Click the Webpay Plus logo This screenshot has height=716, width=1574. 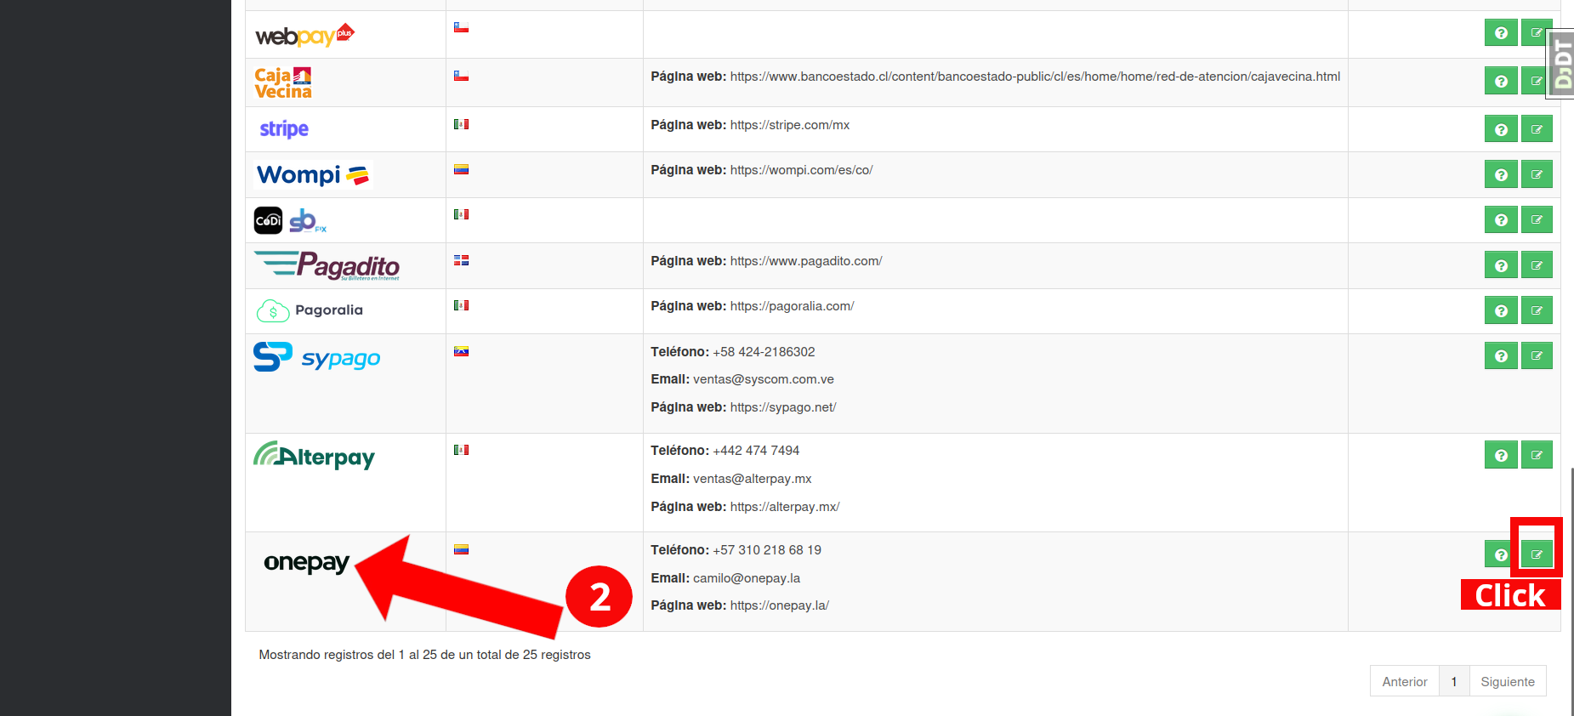(304, 36)
